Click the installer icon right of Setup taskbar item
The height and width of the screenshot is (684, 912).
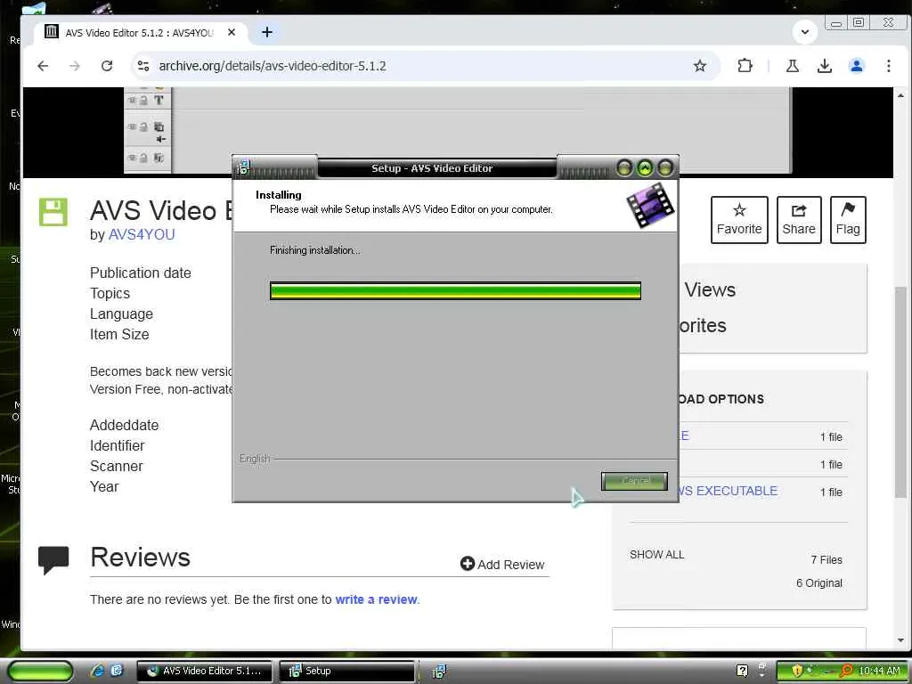tap(439, 671)
